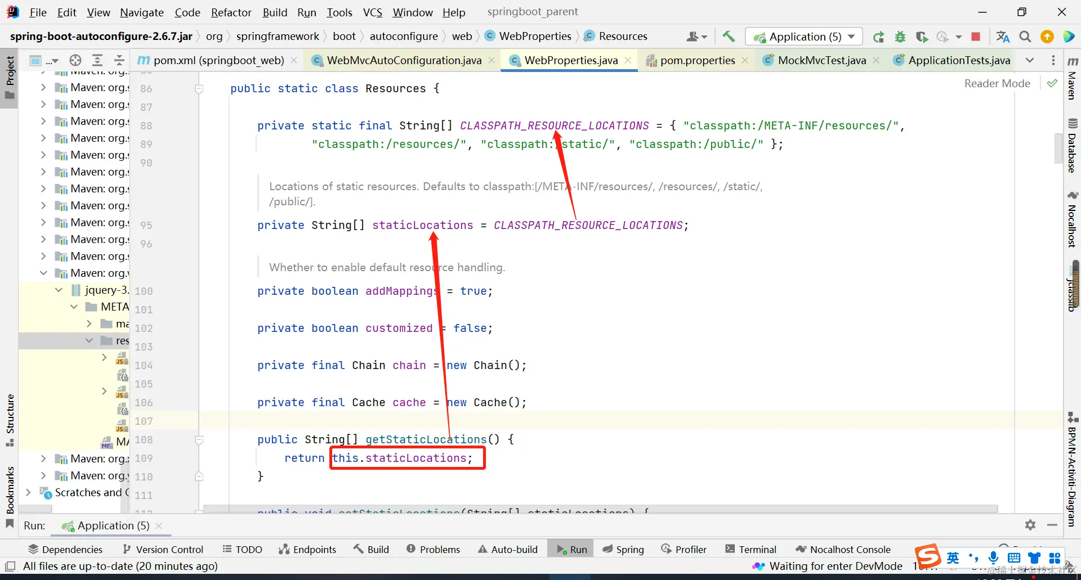Viewport: 1081px width, 580px height.
Task: Toggle the Project tool window
Action: 10,77
